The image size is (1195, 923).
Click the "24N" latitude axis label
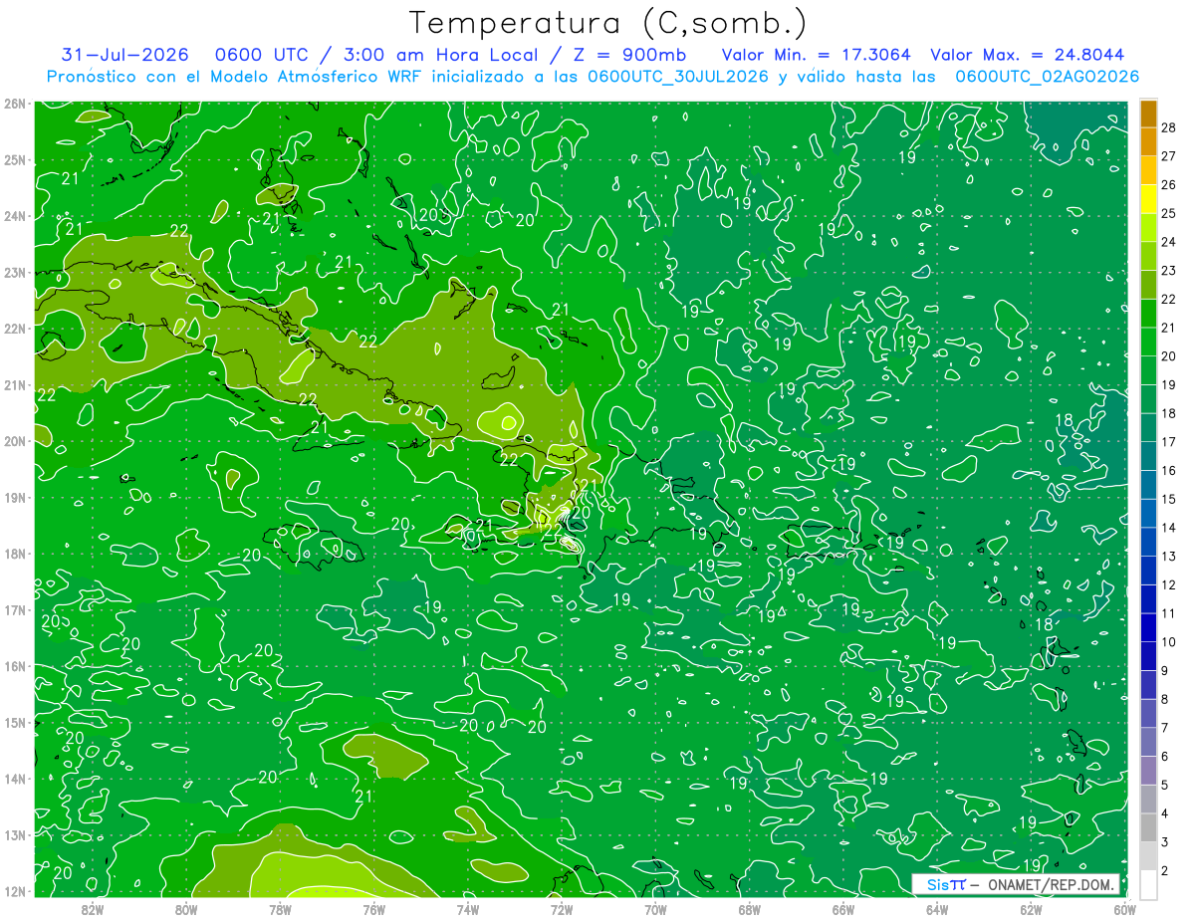pos(14,216)
